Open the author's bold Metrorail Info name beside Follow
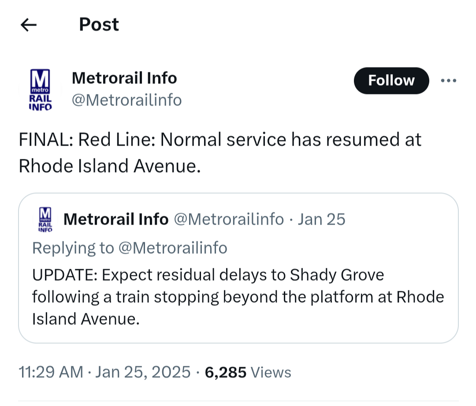The image size is (476, 406). (x=124, y=78)
